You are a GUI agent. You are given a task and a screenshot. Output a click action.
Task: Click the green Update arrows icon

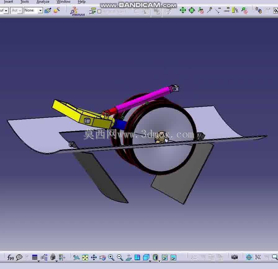click(92, 11)
